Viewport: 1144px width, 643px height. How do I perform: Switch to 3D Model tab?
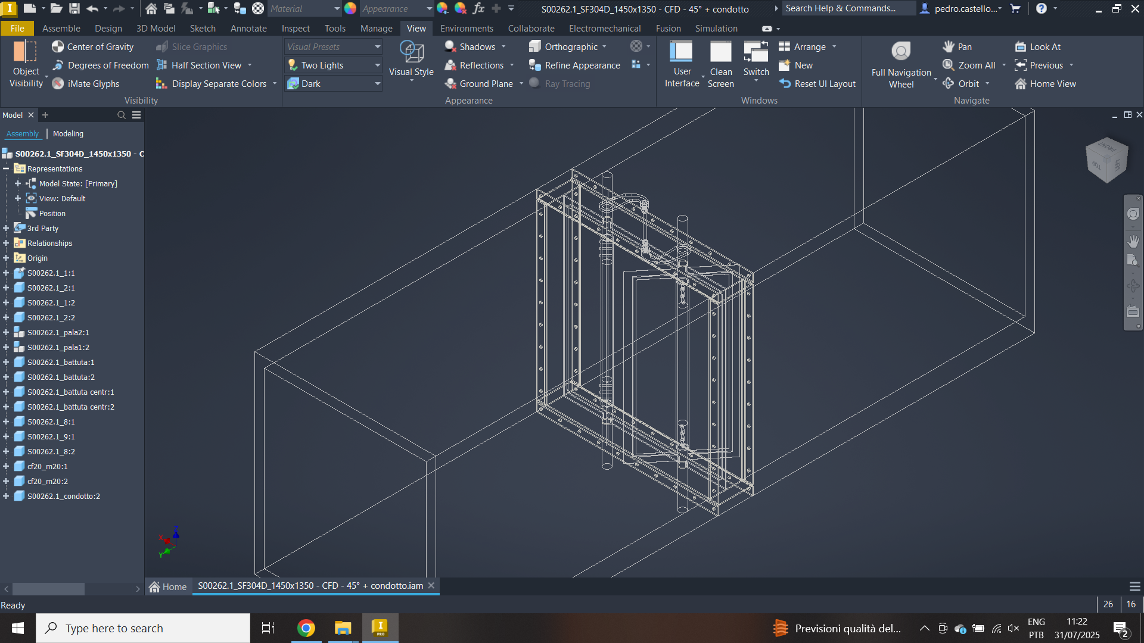click(x=156, y=28)
